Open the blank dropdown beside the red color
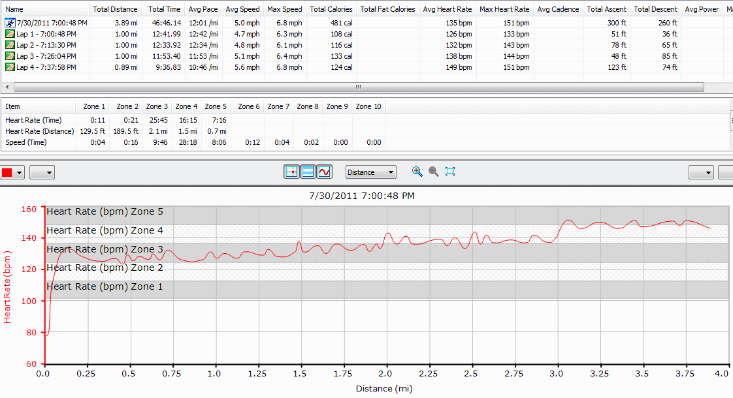Viewport: 733px width, 398px height. (42, 173)
